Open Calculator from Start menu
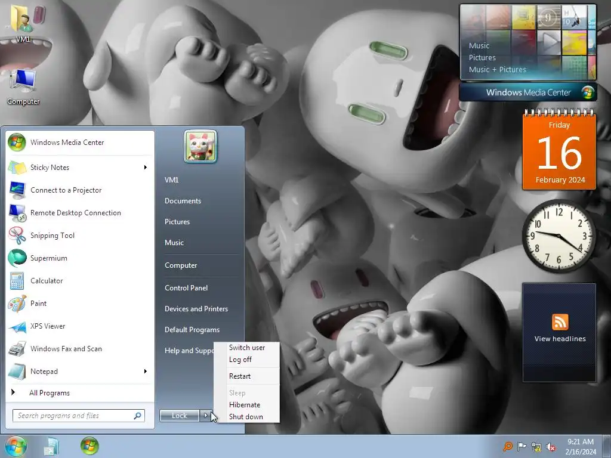Viewport: 611px width, 458px height. 80,280
